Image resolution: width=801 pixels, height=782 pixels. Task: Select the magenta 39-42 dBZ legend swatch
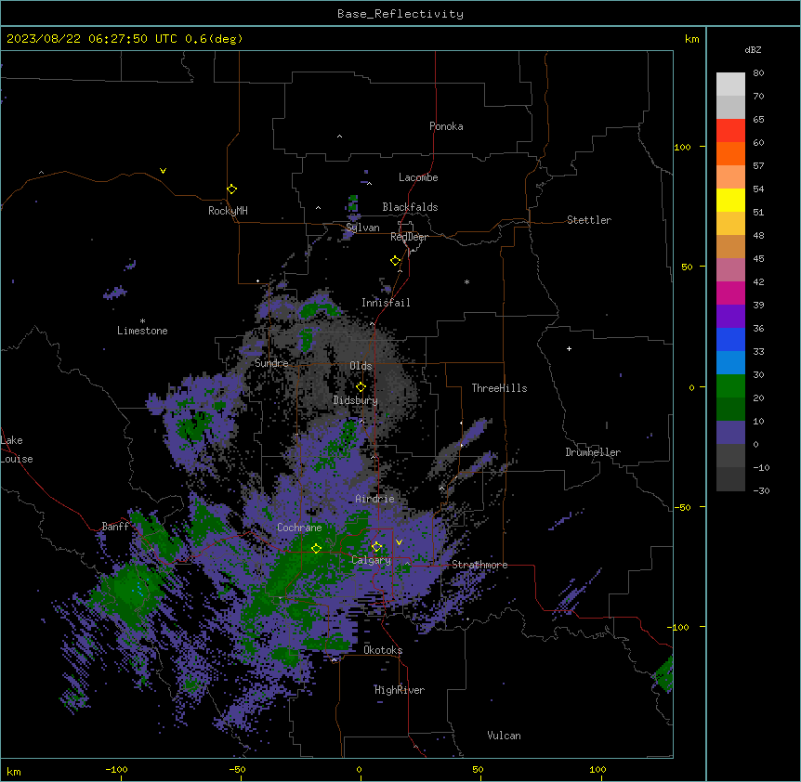pos(730,293)
